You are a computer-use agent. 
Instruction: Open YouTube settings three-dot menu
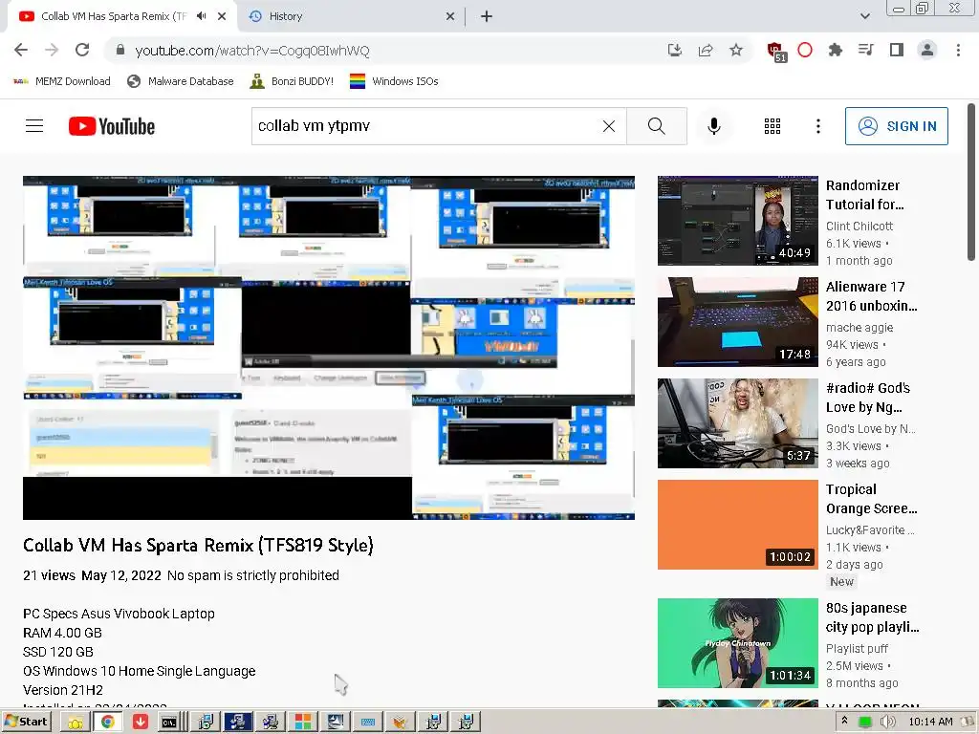(818, 126)
